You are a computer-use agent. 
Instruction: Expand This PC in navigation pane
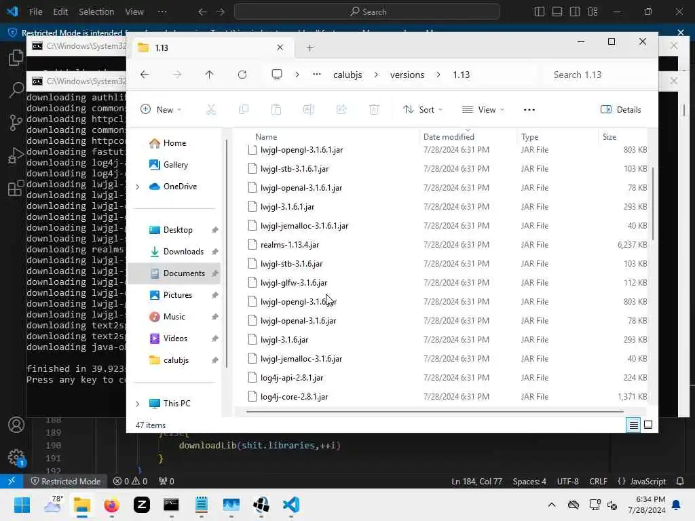(137, 404)
